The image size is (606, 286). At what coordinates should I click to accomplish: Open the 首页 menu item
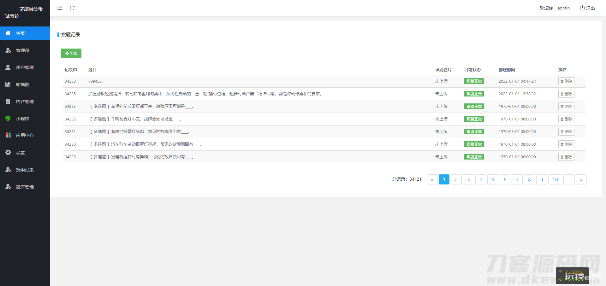(x=25, y=33)
